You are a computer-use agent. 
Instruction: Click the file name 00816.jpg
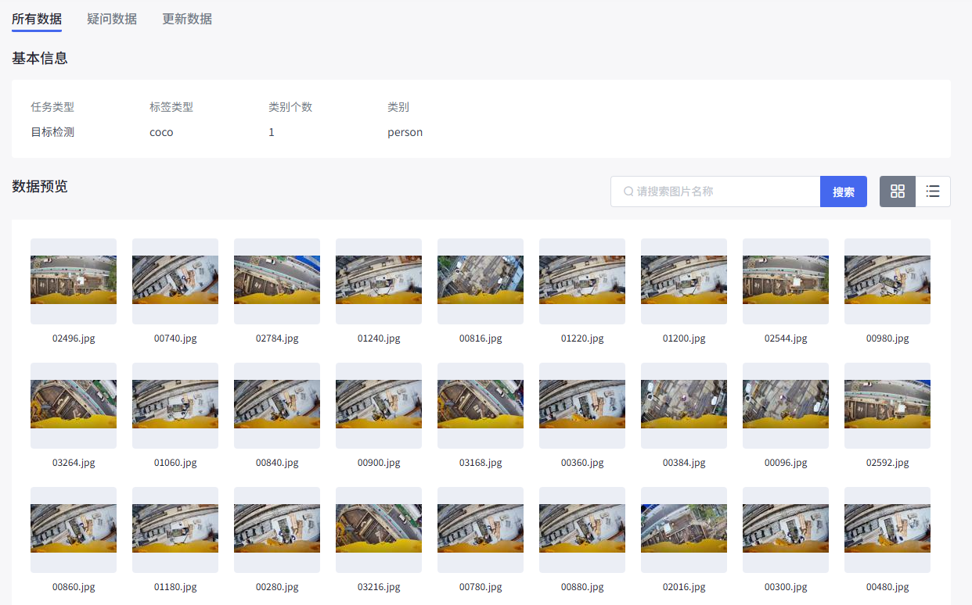coord(481,338)
